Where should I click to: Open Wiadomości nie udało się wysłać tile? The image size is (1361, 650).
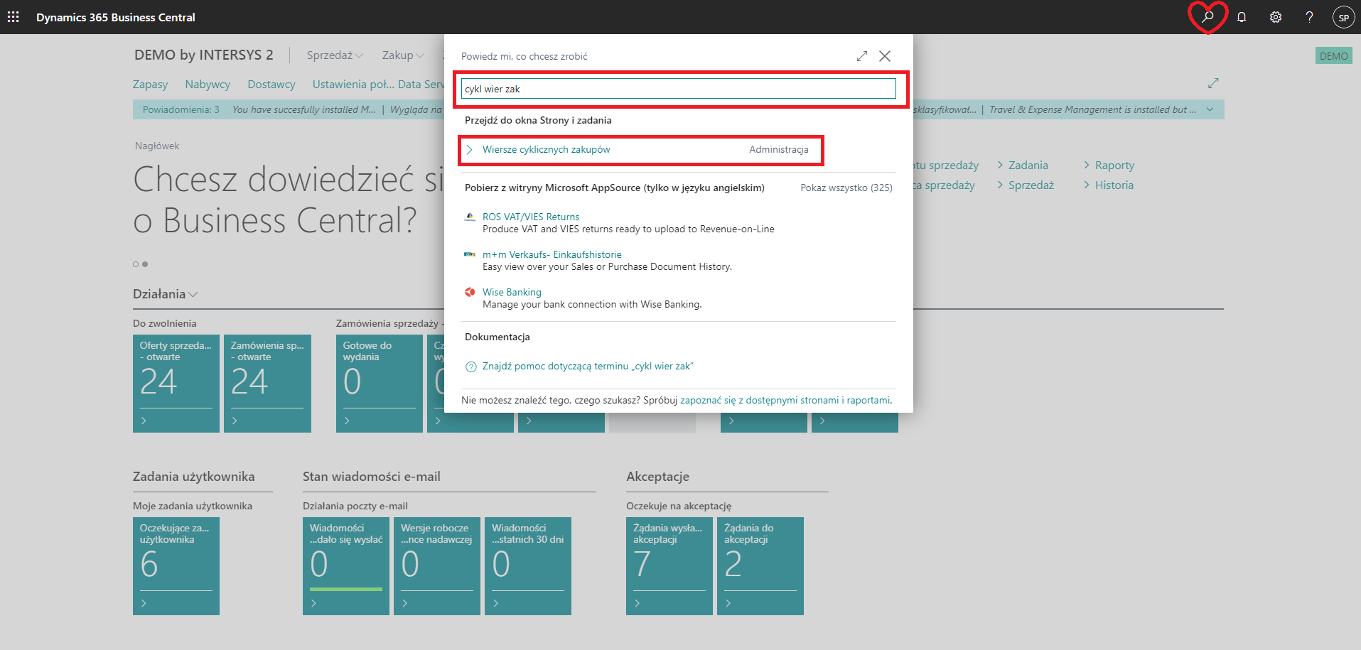point(346,566)
